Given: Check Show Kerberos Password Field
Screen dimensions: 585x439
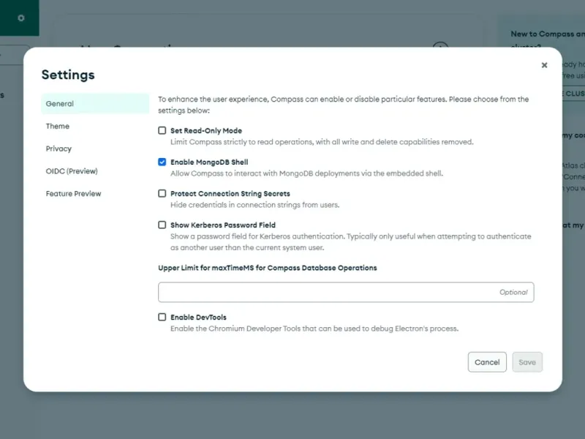Looking at the screenshot, I should tap(162, 225).
